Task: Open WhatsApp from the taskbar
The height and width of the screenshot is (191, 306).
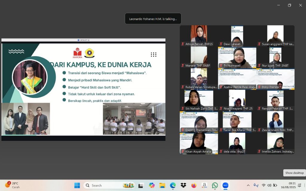Action: 215,185
